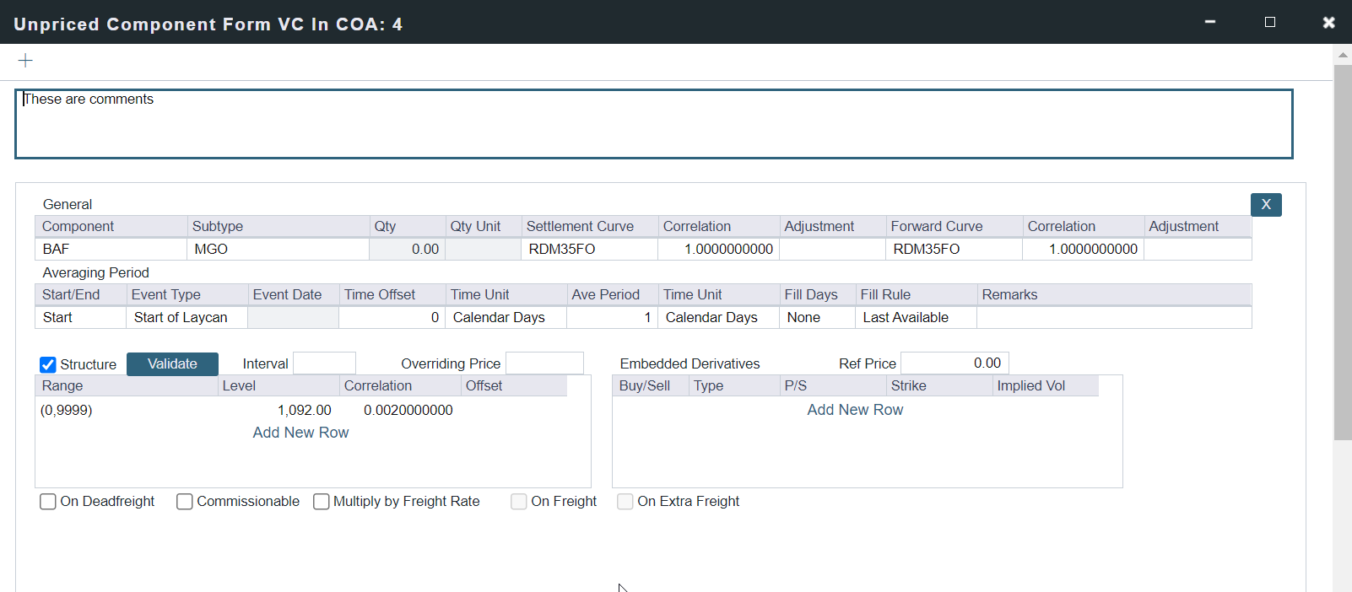Open the Fill Rule Last Available cell
This screenshot has height=592, width=1352.
[x=915, y=318]
